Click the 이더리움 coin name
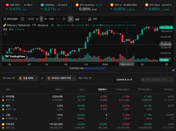 pos(10,96)
